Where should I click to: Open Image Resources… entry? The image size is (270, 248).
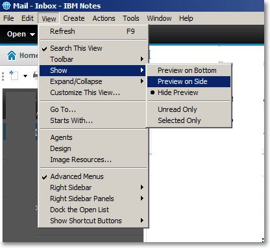93,159
